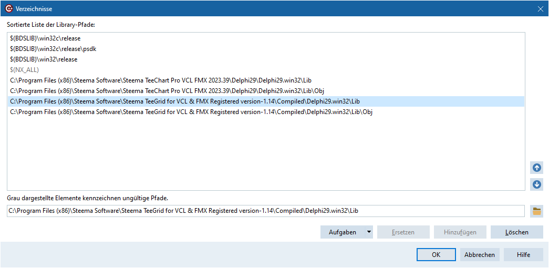Select $(BDSLIB)\win32\release entry
The image size is (549, 268).
pyautogui.click(x=266, y=59)
